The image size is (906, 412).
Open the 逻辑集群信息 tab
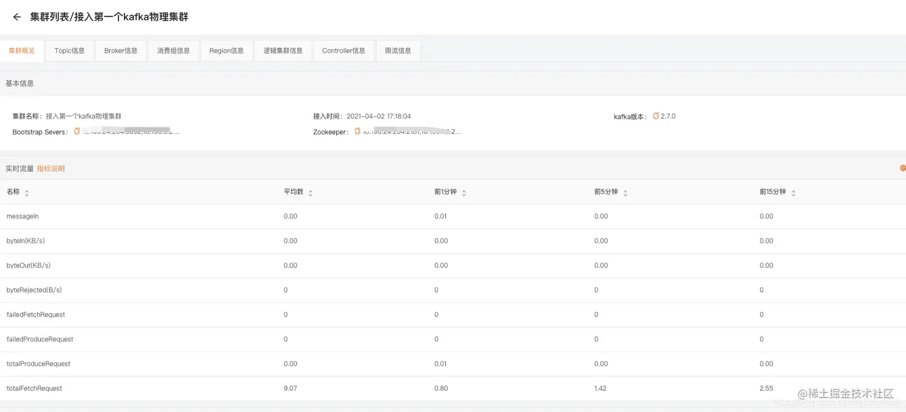pos(283,50)
